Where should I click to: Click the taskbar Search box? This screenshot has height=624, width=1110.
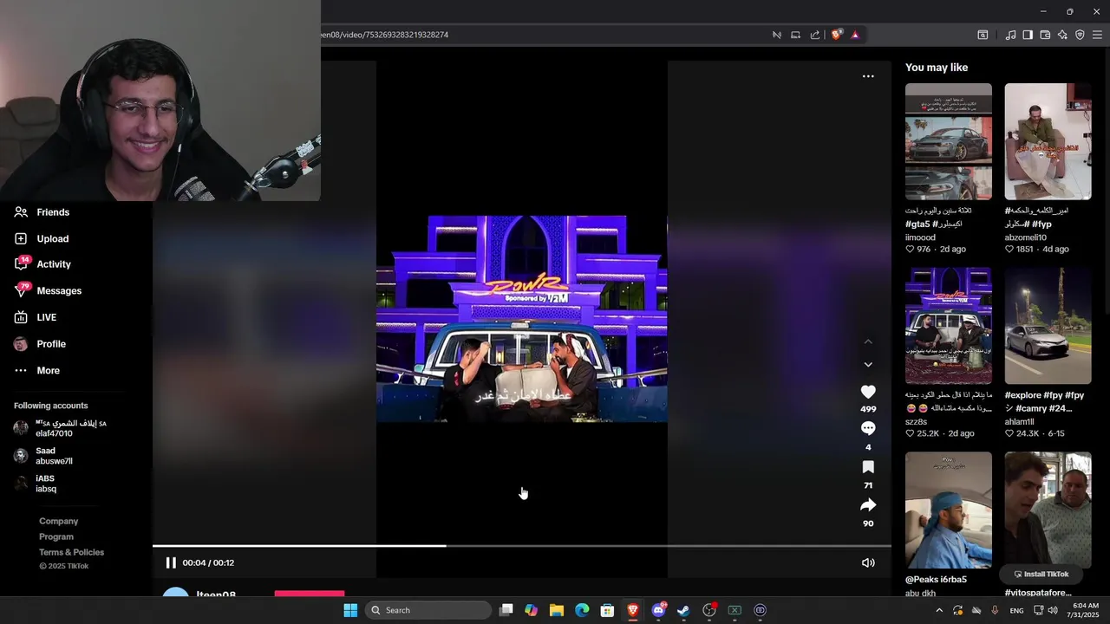[x=428, y=610]
